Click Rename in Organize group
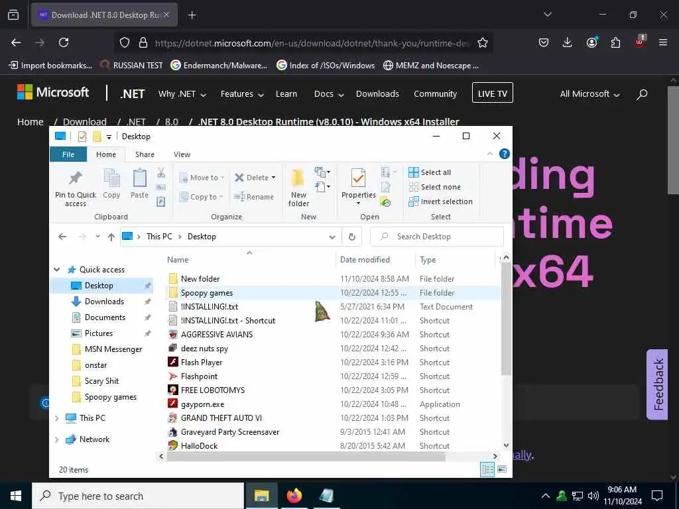 tap(254, 197)
